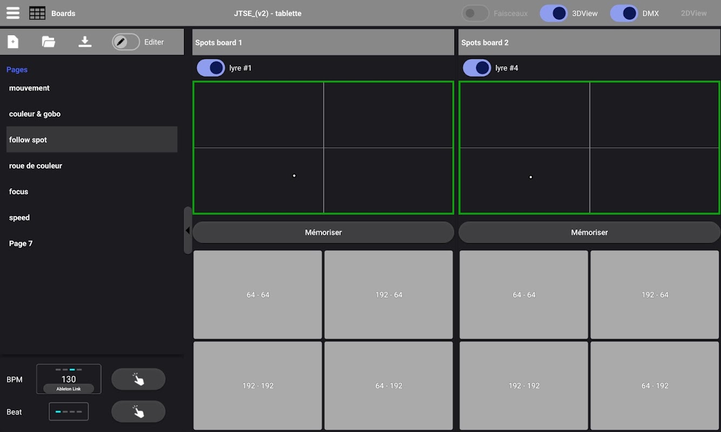Click the Spots board 1 header
The image size is (721, 432).
pos(323,42)
